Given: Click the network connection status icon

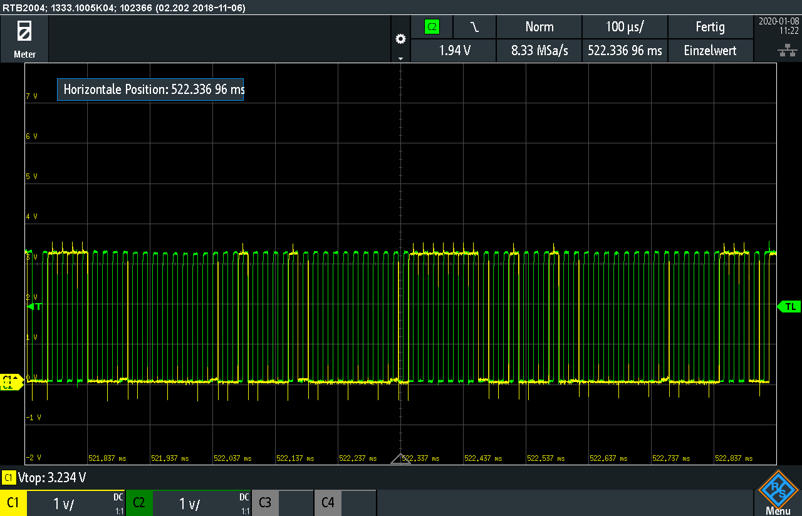Looking at the screenshot, I should pos(783,50).
